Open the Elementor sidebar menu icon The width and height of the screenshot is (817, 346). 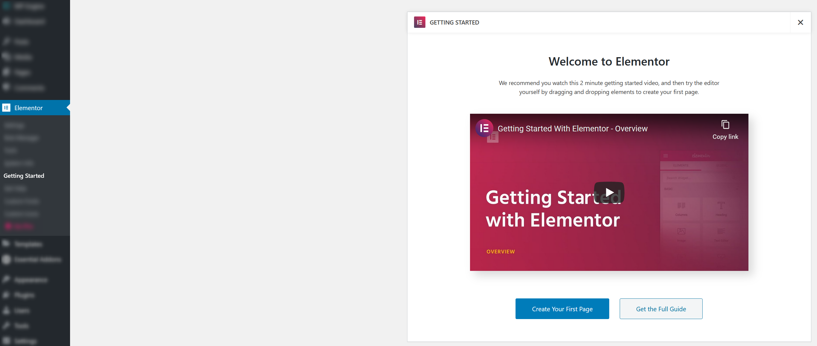coord(6,108)
